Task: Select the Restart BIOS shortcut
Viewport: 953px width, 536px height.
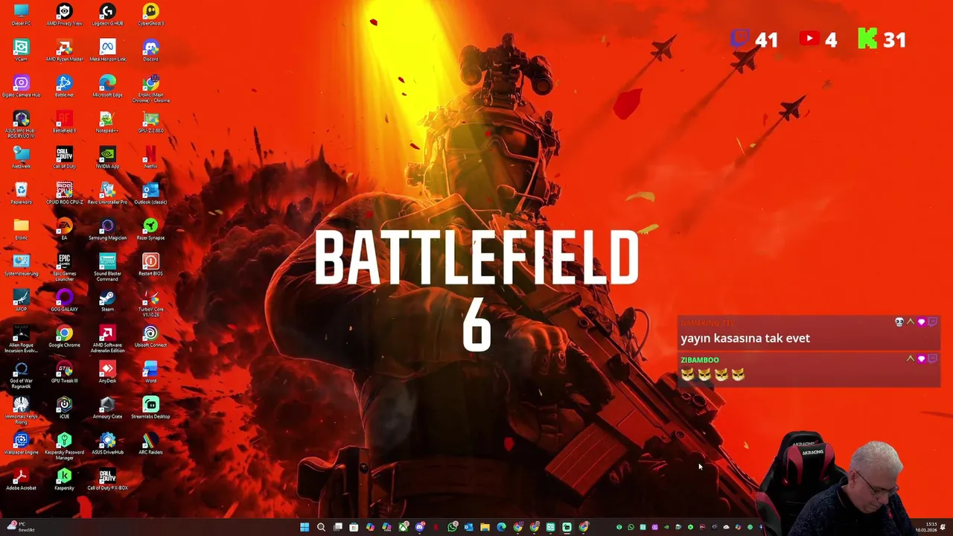Action: pos(150,264)
